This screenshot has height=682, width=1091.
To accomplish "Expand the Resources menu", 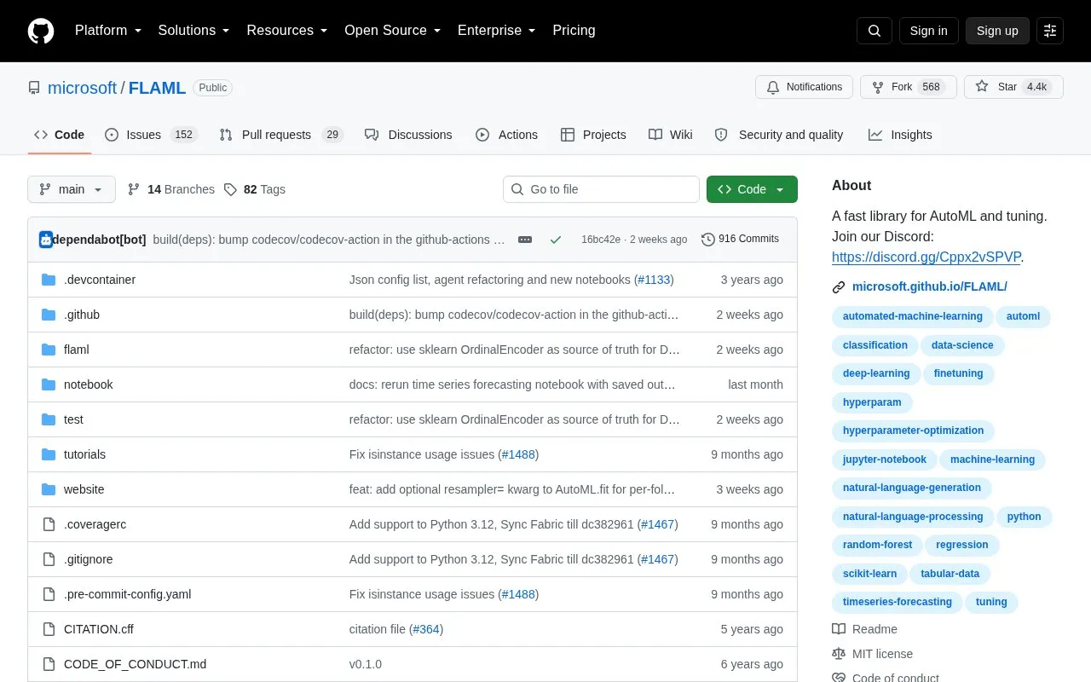I will (x=287, y=31).
